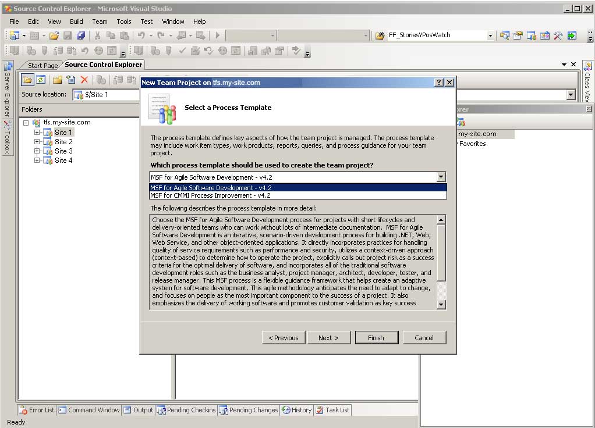595x428 pixels.
Task: Open the New Project icon dropdown arrow
Action: (x=24, y=35)
